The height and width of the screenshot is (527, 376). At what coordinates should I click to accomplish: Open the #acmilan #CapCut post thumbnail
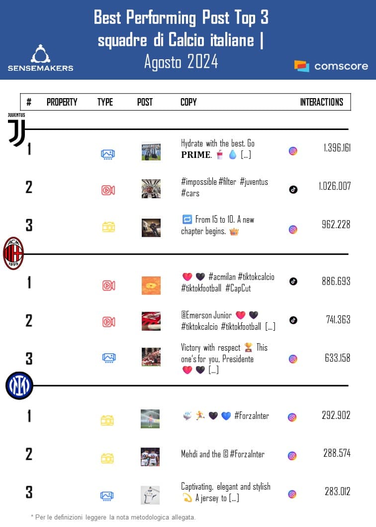click(x=151, y=285)
